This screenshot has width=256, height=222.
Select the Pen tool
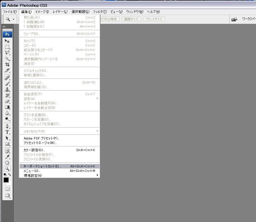[7, 126]
